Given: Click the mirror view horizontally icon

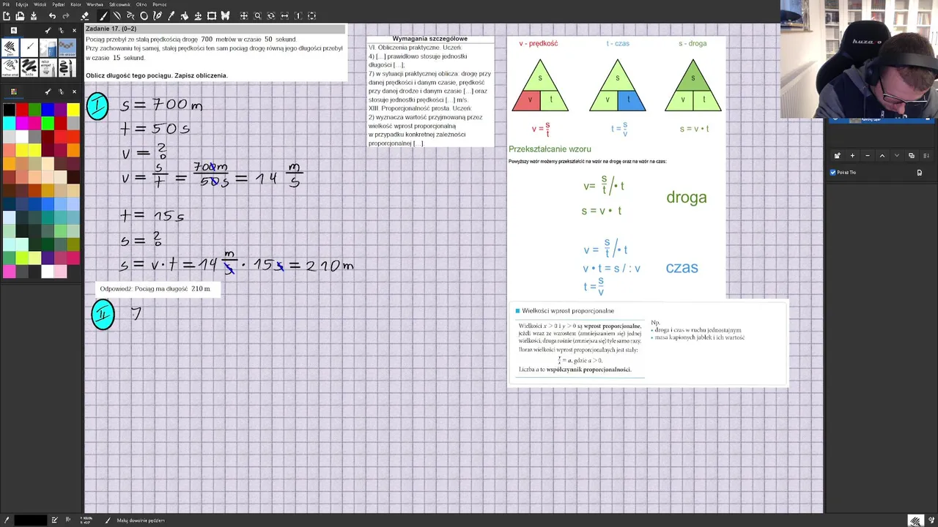Looking at the screenshot, I should click(x=284, y=16).
